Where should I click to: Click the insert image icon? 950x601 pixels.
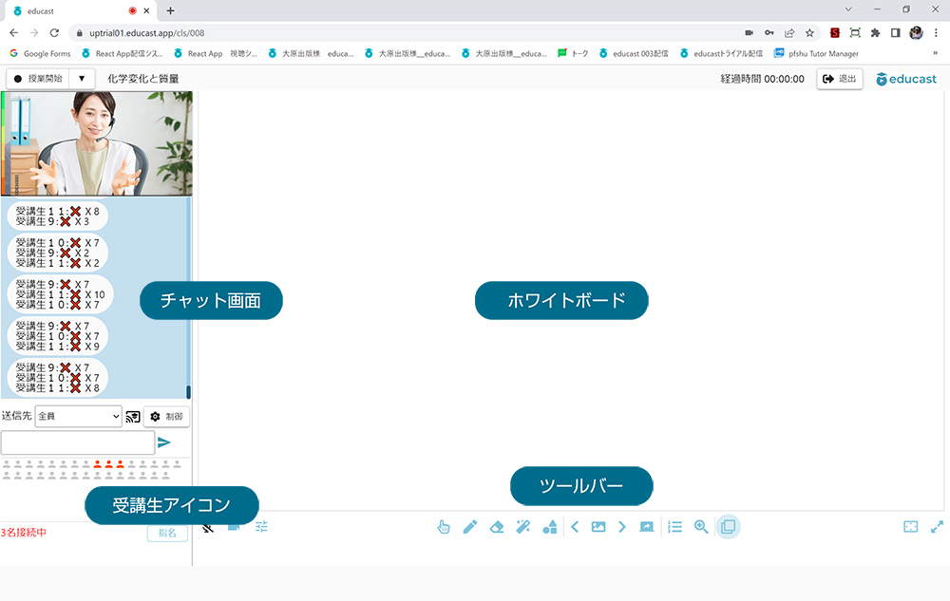coord(598,527)
